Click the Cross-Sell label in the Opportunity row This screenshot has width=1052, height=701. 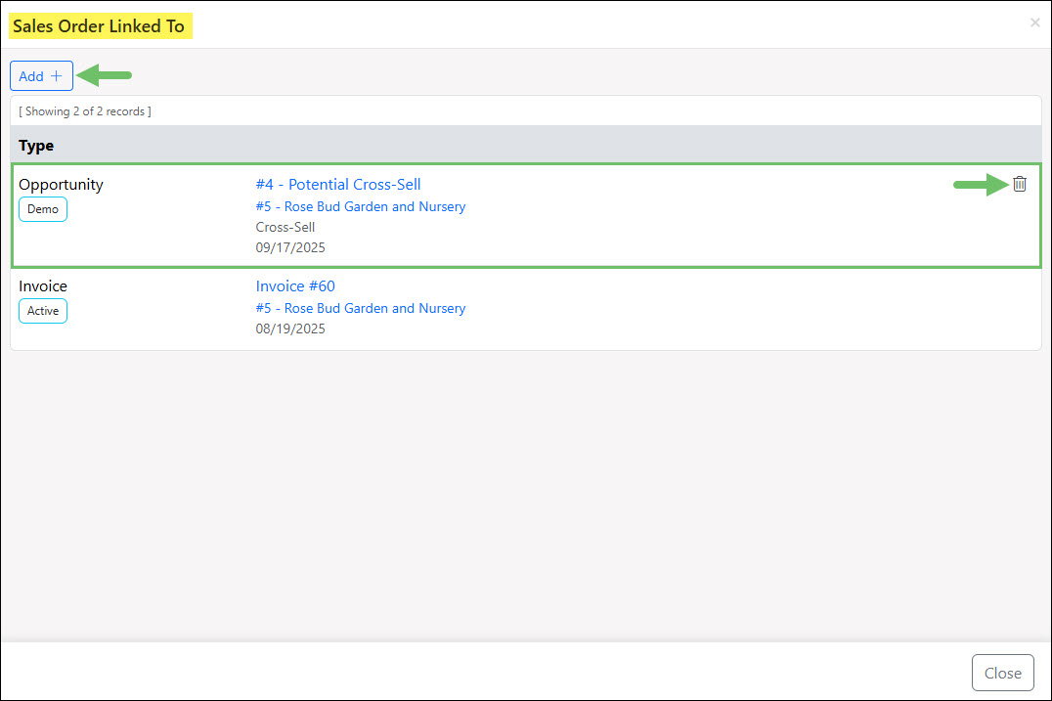(285, 227)
